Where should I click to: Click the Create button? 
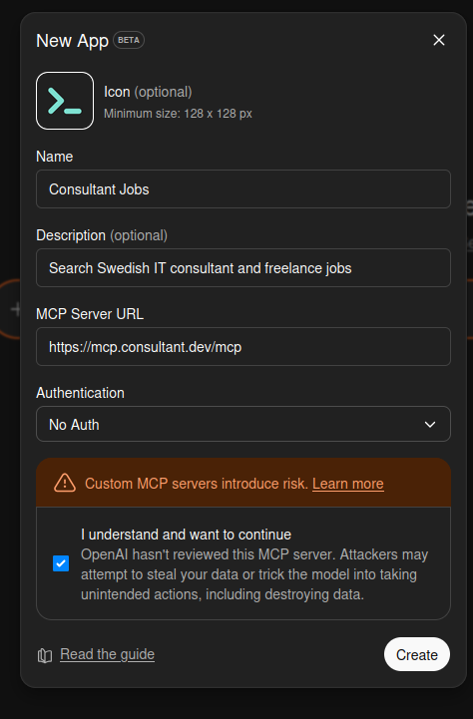tap(416, 654)
